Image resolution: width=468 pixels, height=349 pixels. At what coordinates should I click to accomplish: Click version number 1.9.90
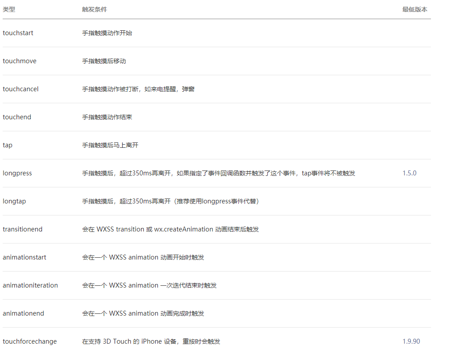coord(411,341)
